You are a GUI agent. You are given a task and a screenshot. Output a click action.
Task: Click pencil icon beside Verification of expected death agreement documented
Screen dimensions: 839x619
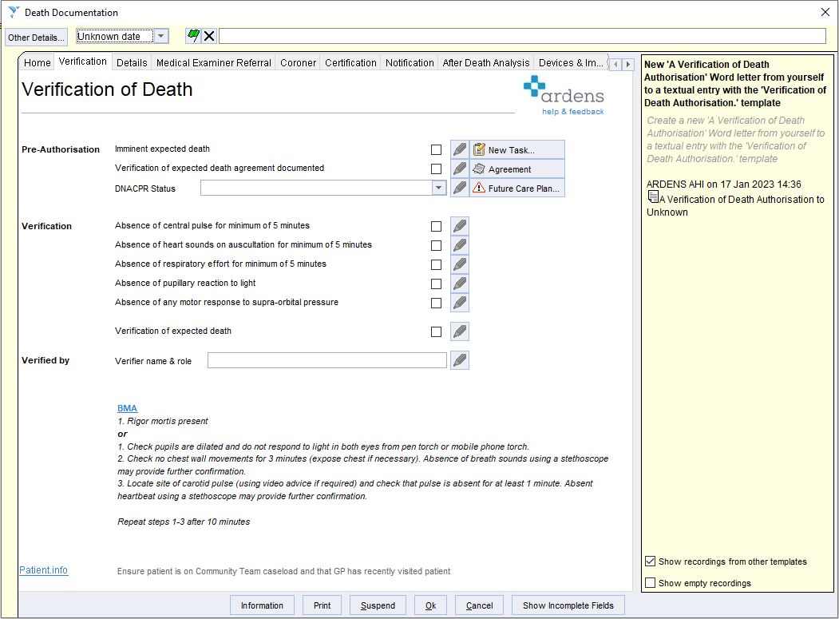[460, 169]
